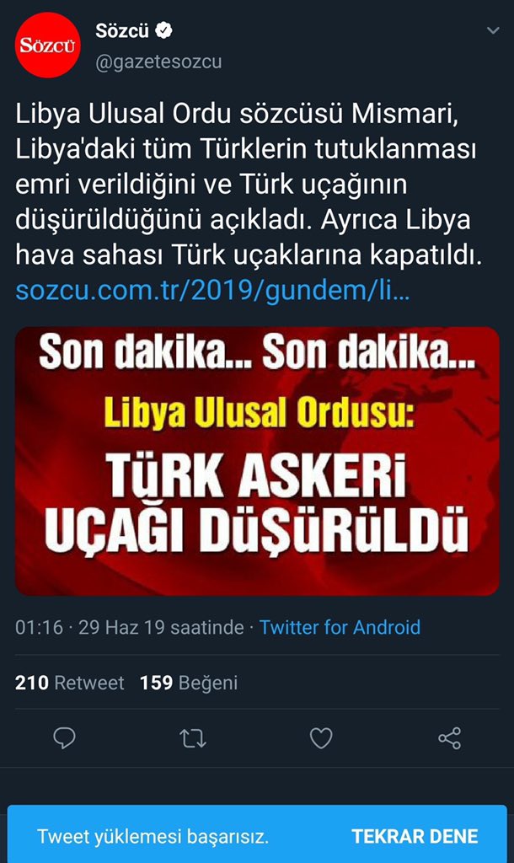Select the tweet body text about Mismari
The height and width of the screenshot is (863, 514).
click(249, 185)
